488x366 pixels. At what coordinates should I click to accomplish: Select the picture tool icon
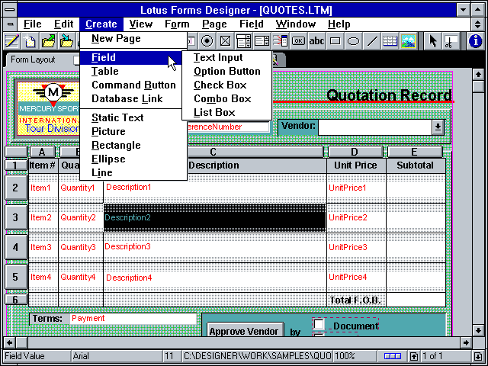408,40
